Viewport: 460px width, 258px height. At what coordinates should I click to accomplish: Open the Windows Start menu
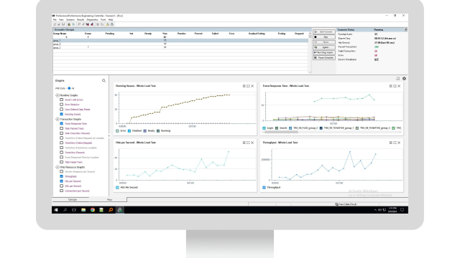pos(56,210)
